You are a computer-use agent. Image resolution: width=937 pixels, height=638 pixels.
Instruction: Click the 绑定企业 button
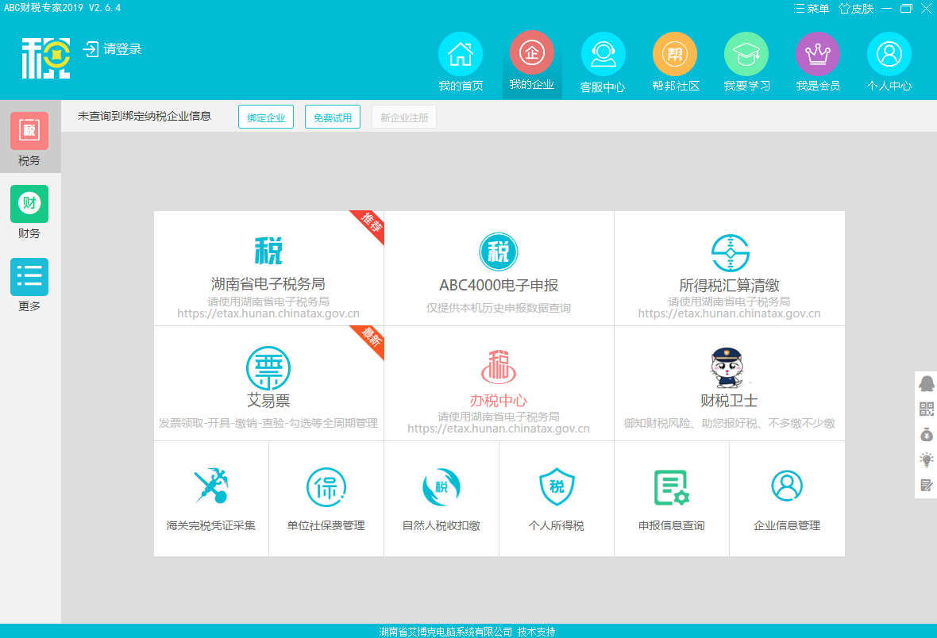pos(266,117)
